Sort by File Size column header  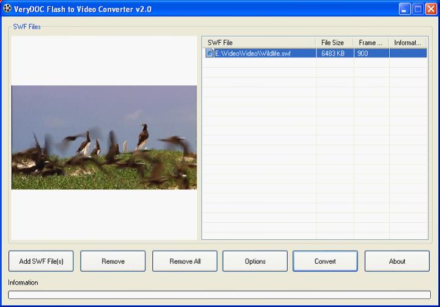click(334, 43)
